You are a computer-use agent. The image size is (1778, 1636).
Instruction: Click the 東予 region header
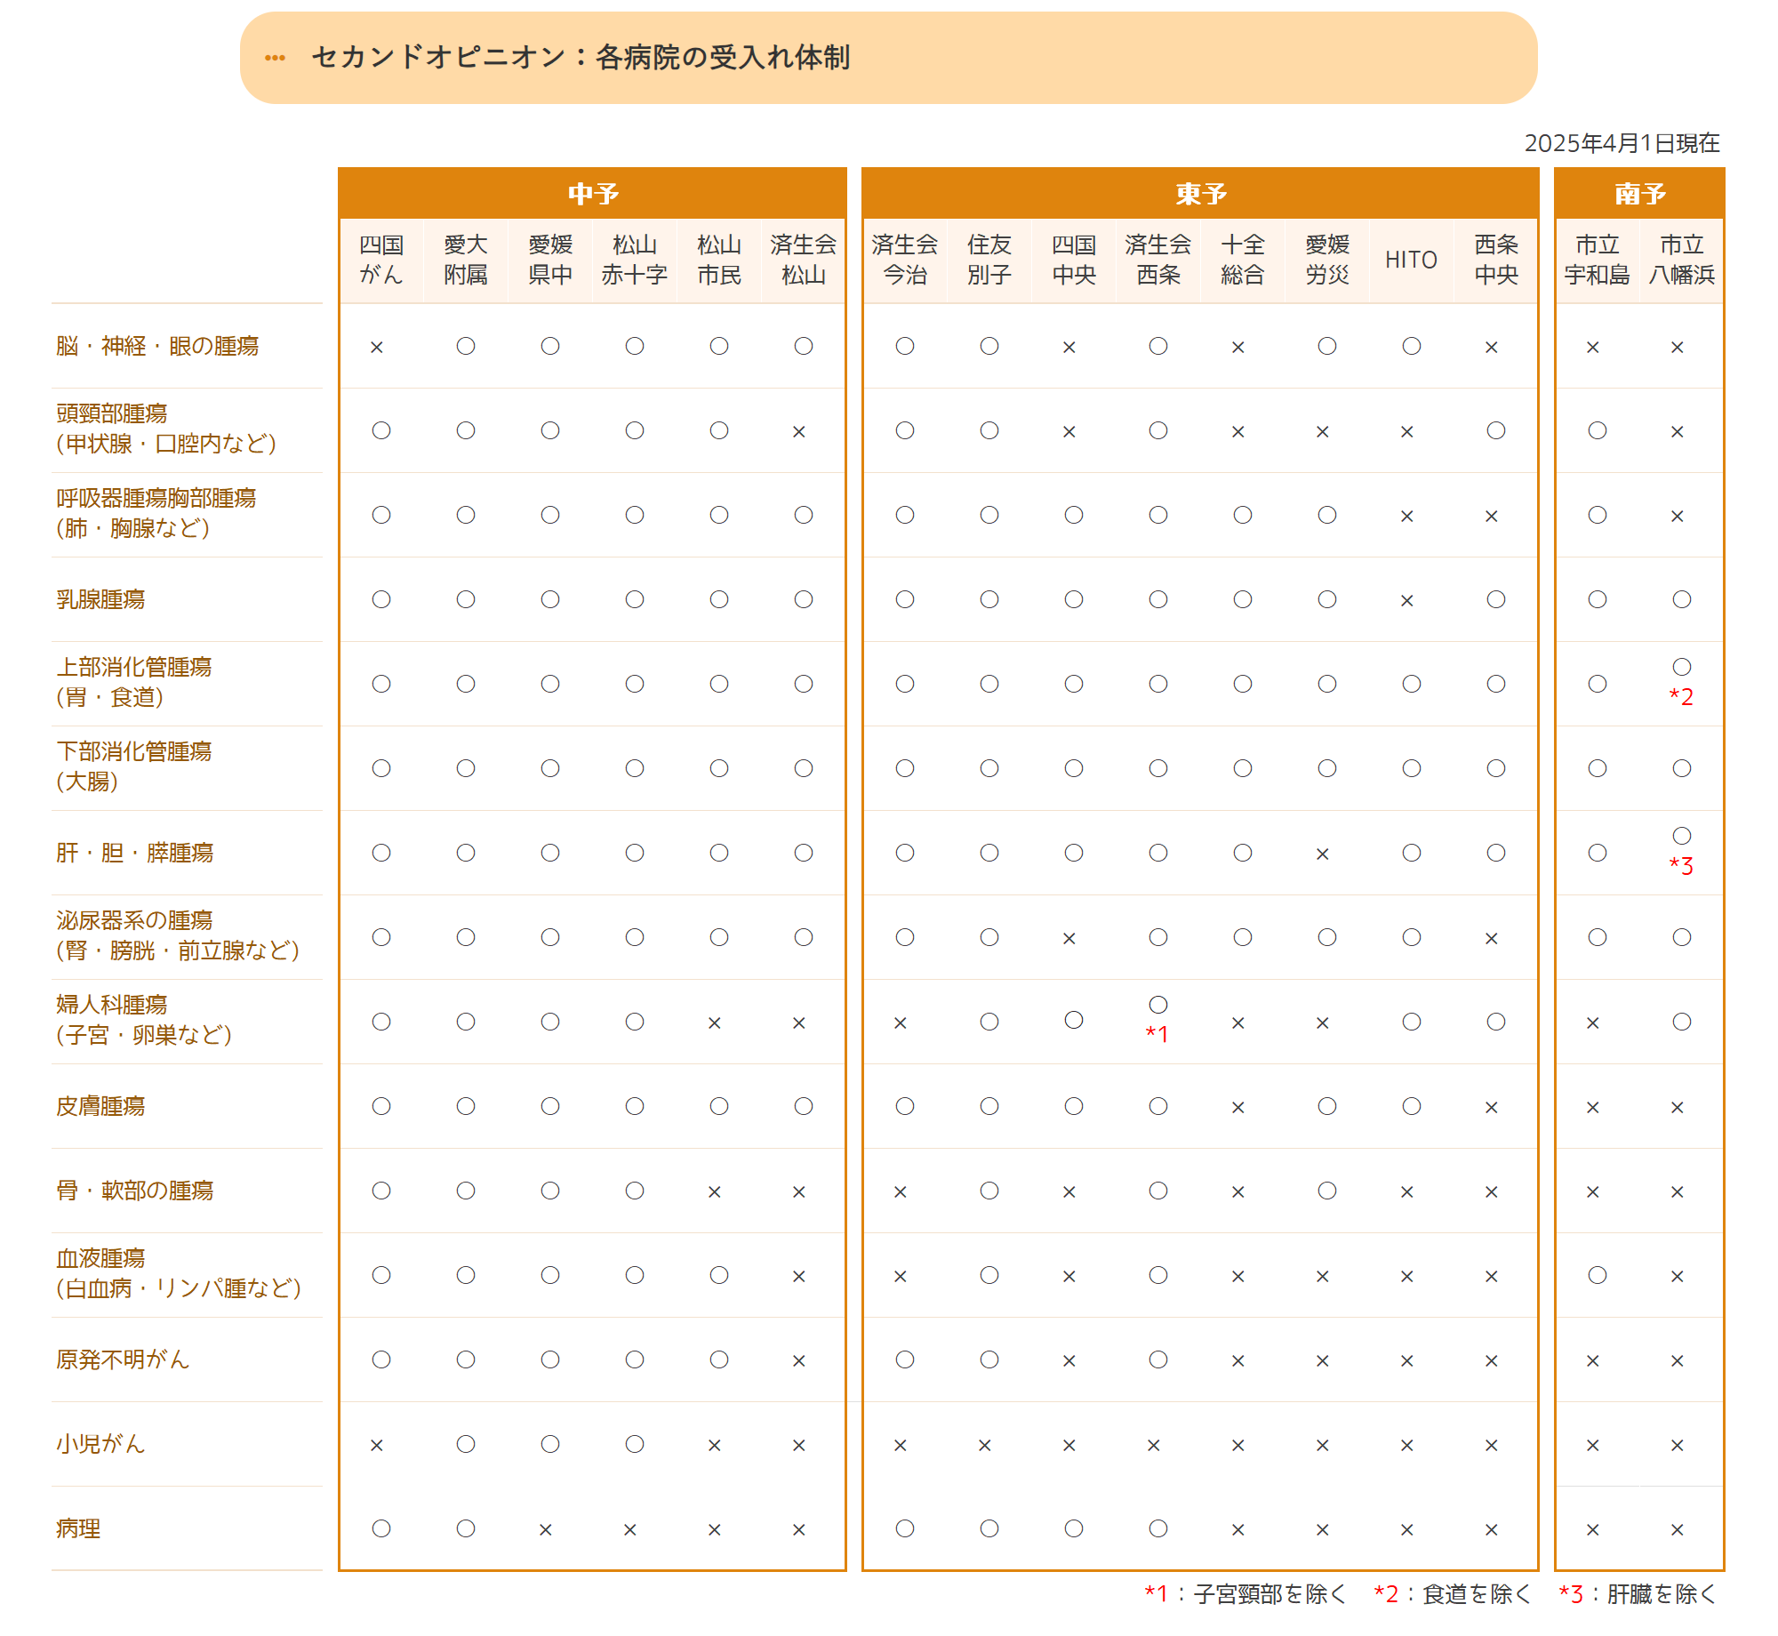pyautogui.click(x=1200, y=194)
